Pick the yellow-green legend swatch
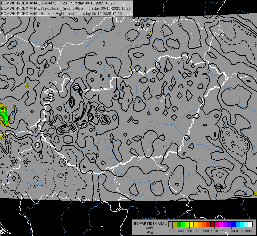The width and height of the screenshot is (257, 236). (187, 224)
